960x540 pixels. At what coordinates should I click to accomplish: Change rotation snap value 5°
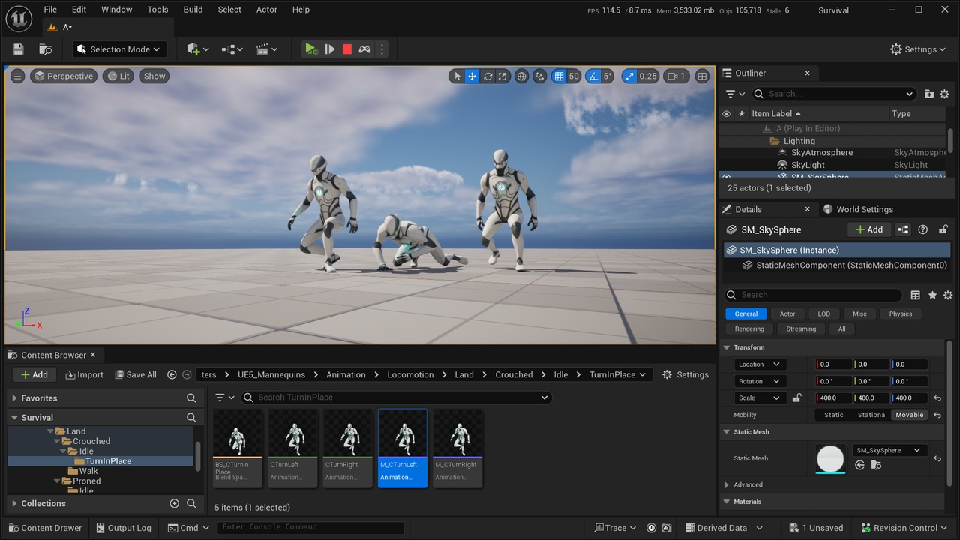click(x=607, y=76)
